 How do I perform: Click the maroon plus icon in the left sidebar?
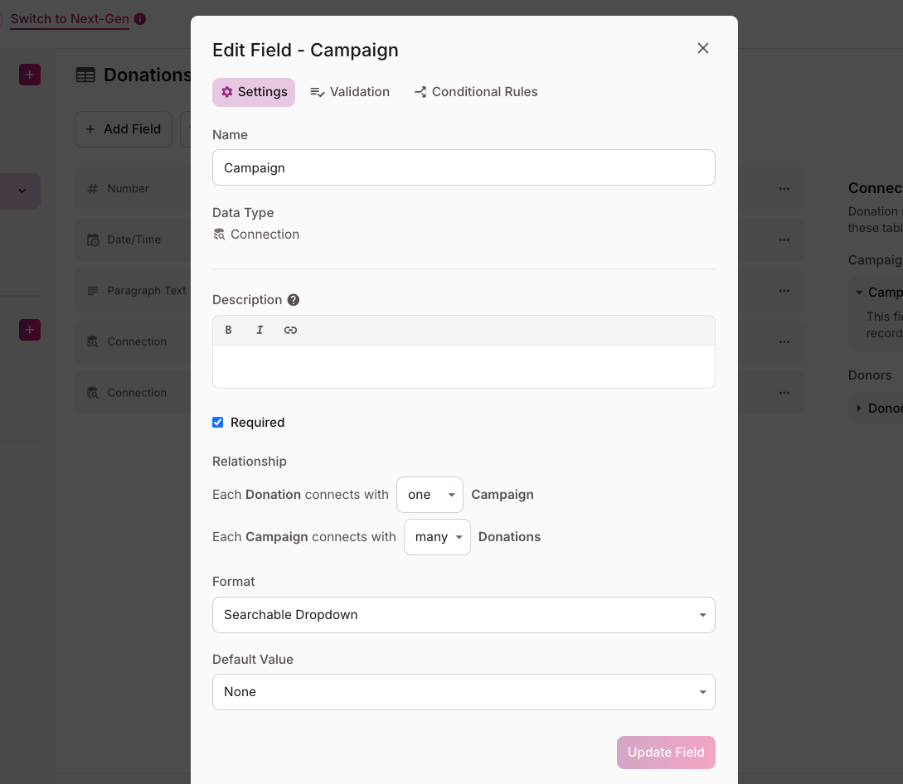pyautogui.click(x=30, y=74)
